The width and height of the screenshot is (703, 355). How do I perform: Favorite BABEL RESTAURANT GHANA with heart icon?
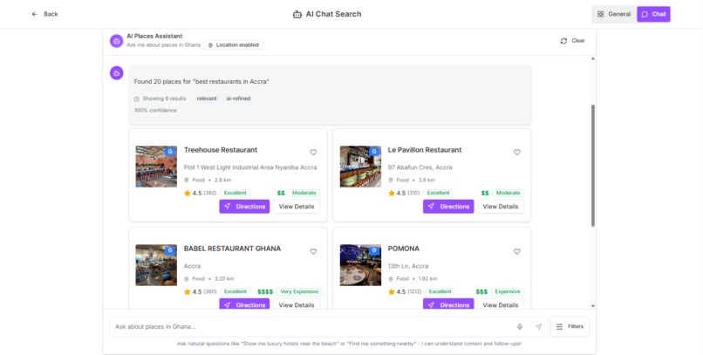[313, 251]
